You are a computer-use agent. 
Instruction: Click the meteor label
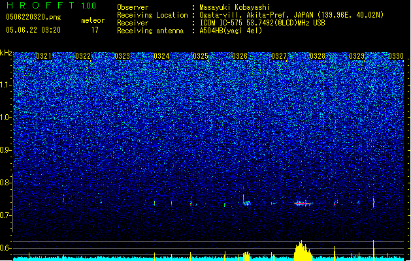93,20
